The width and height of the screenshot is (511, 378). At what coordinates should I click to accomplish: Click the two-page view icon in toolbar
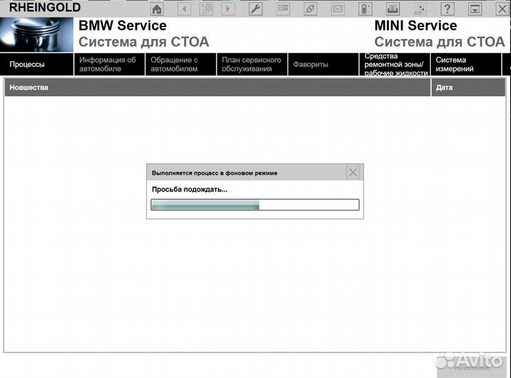(x=282, y=9)
